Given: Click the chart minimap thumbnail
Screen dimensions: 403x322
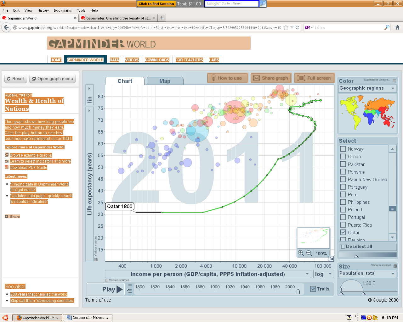Looking at the screenshot, I should 313,238.
